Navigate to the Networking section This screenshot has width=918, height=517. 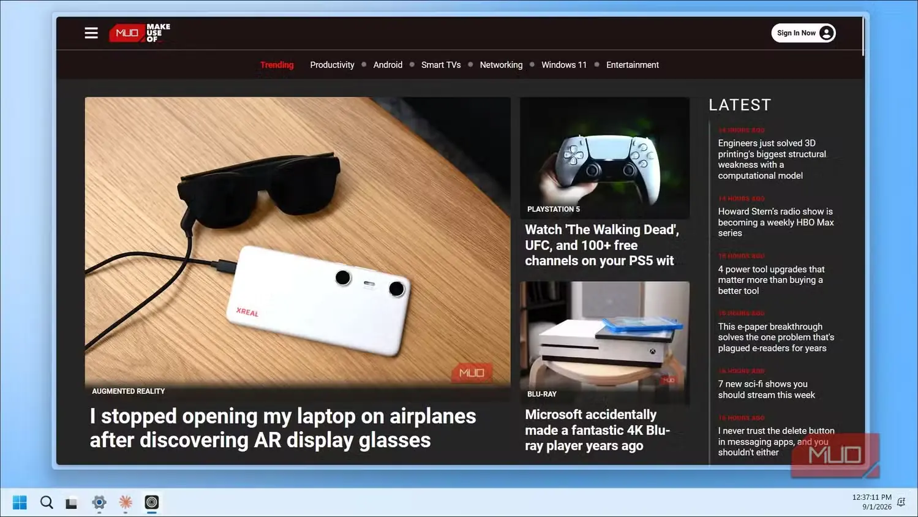[501, 65]
